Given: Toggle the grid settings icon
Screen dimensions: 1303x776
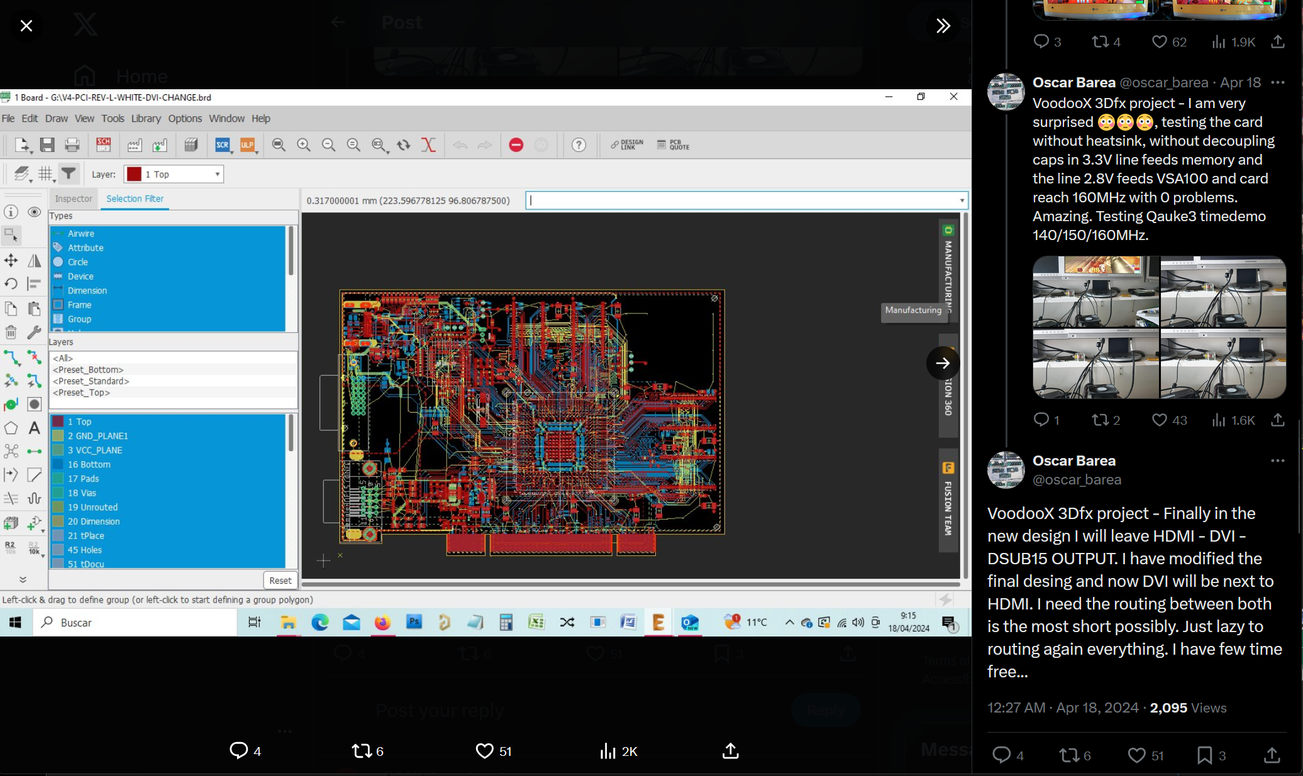Looking at the screenshot, I should click(x=45, y=173).
